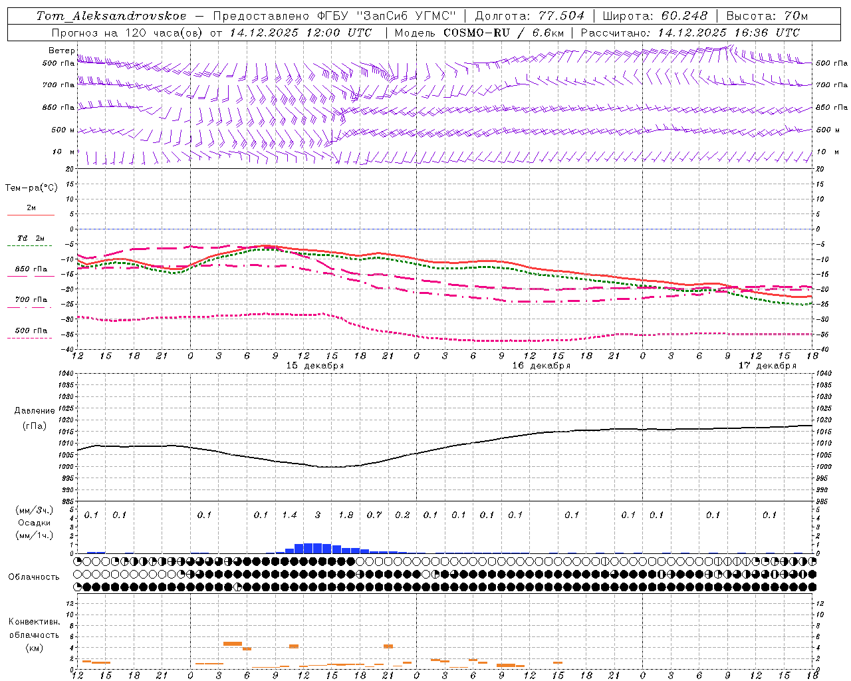Click the dashed line under Td 2м legend
This screenshot has height=681, width=851.
tap(31, 246)
